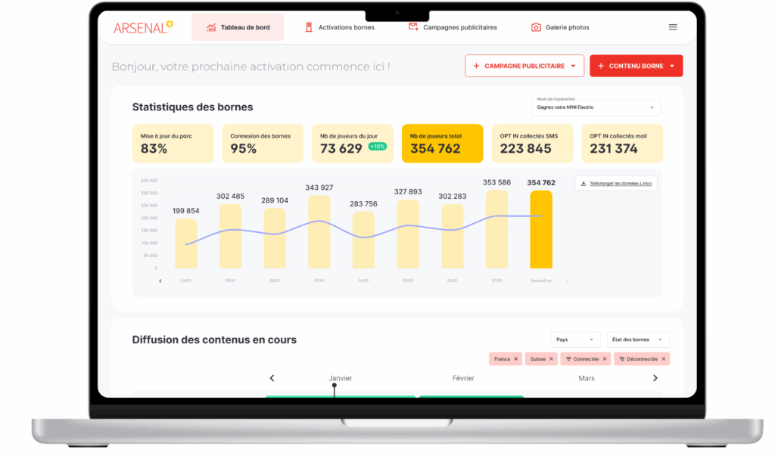775x456 pixels.
Task: Open the Nom de l'opération selector
Action: click(x=596, y=107)
